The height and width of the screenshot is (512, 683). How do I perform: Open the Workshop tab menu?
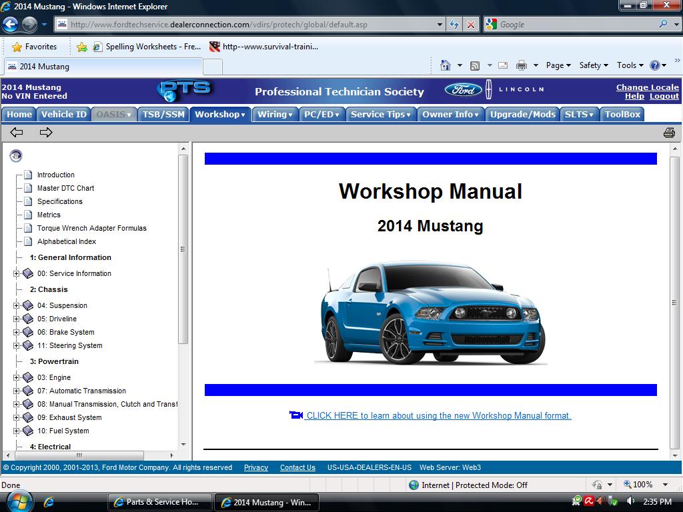(220, 115)
